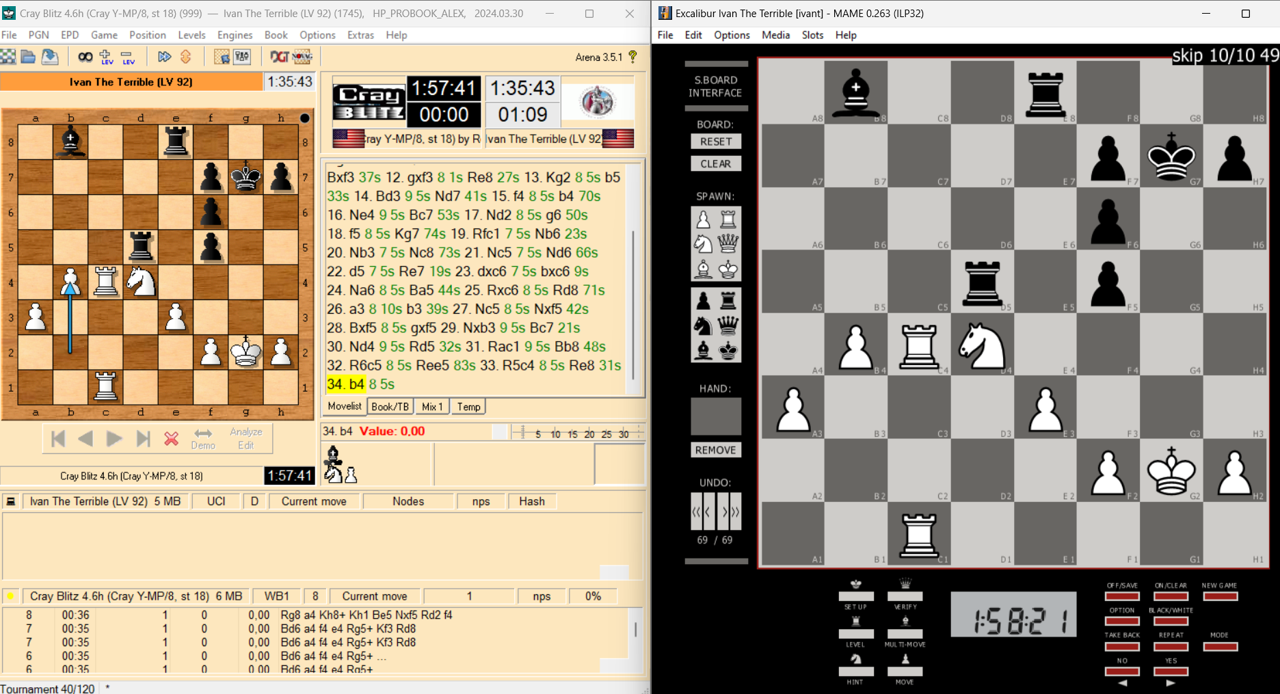
Task: Select the white king spawn piece in MAME
Action: [x=728, y=269]
